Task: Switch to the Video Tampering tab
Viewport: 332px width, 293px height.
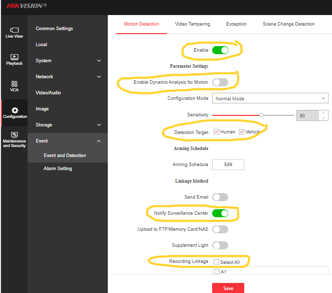Action: (x=193, y=24)
